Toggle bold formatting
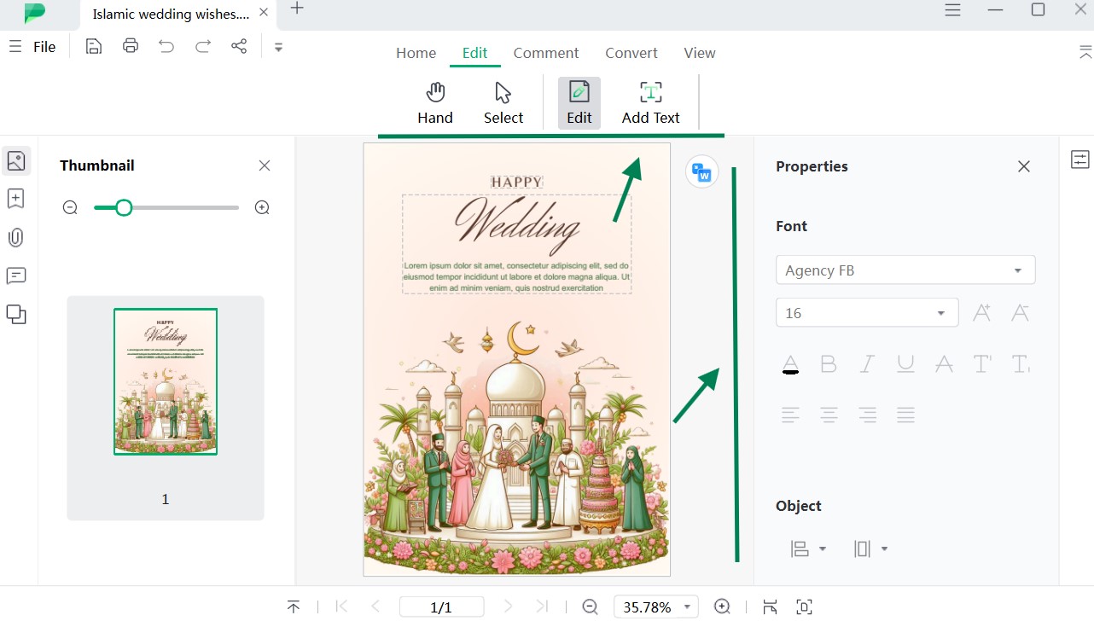The width and height of the screenshot is (1094, 621). (x=828, y=364)
